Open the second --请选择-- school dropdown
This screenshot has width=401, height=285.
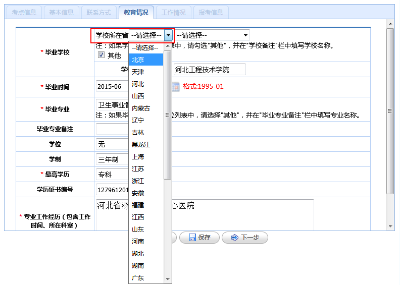212,35
